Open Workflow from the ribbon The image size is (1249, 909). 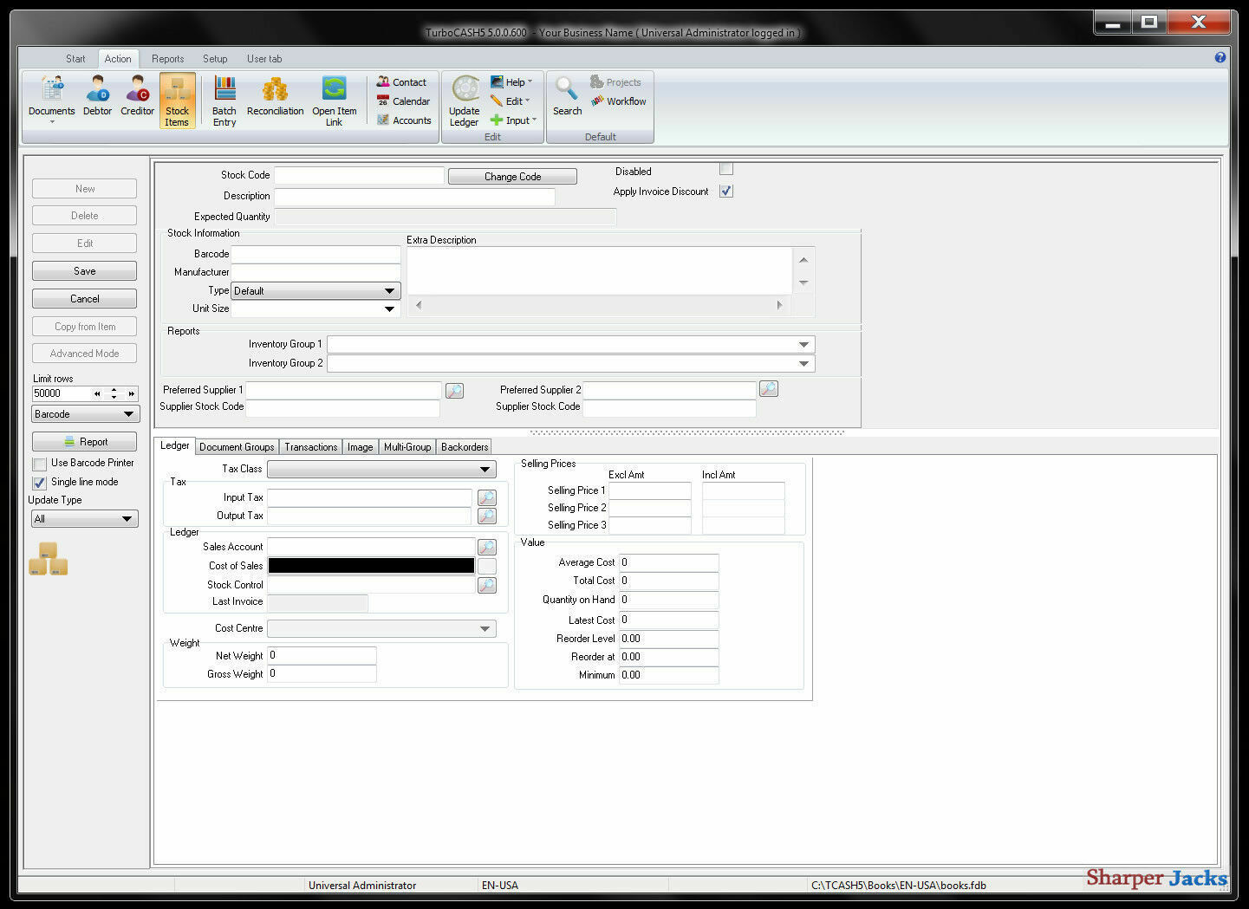pyautogui.click(x=619, y=101)
